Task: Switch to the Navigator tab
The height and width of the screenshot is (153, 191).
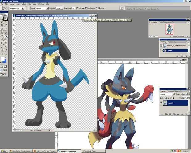Action: pyautogui.click(x=154, y=22)
